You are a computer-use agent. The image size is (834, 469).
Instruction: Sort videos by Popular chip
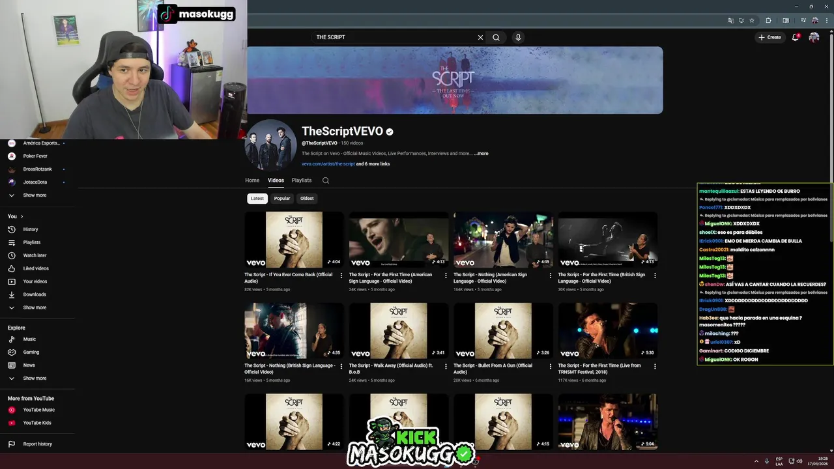(282, 199)
